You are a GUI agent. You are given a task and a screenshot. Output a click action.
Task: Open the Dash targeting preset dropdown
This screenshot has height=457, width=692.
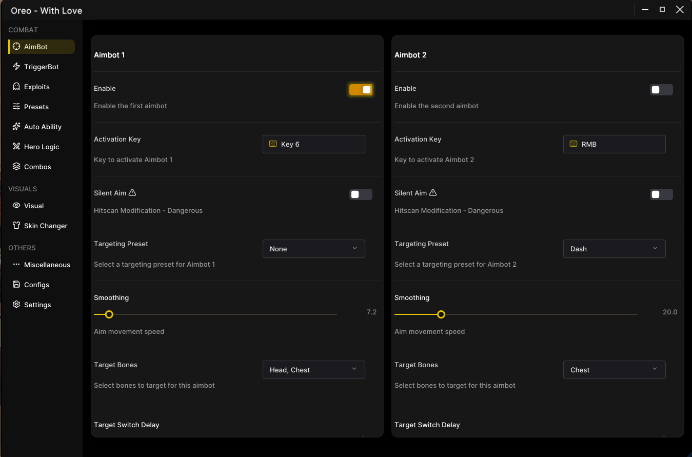coord(615,249)
